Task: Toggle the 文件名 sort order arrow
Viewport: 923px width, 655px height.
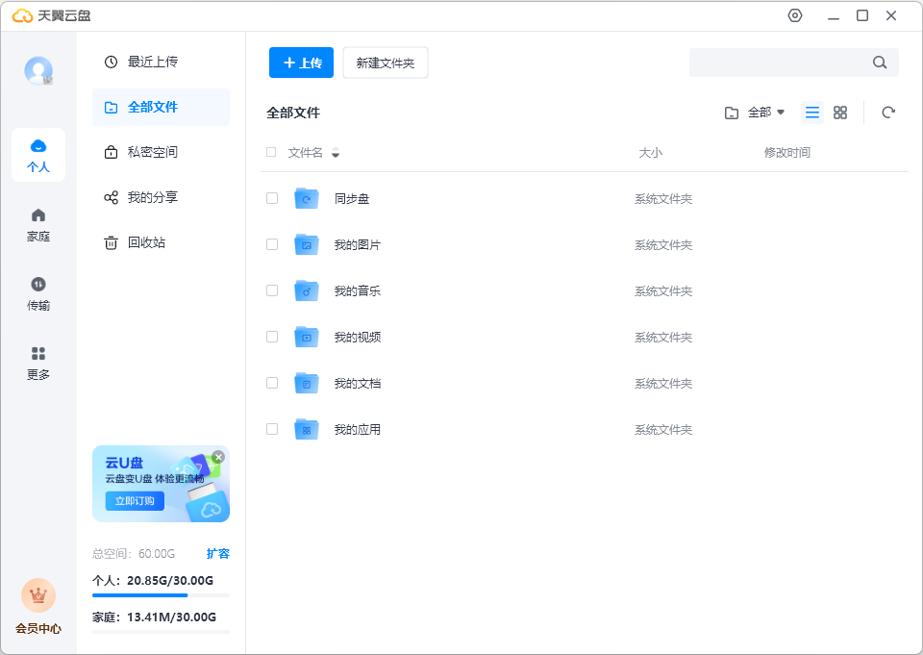Action: pyautogui.click(x=336, y=153)
